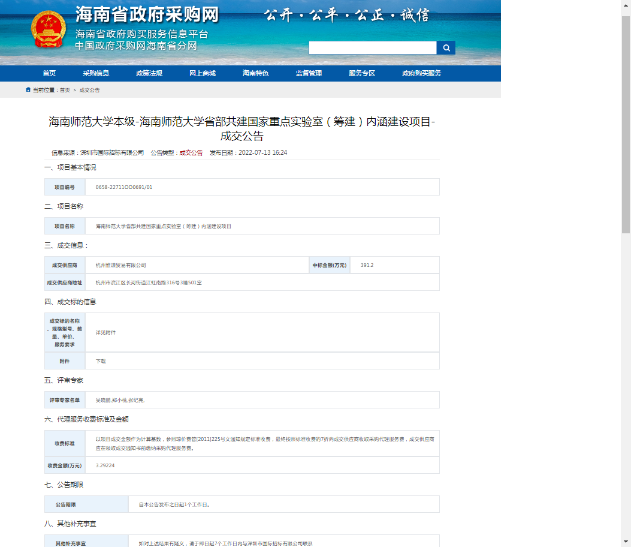Select info source 深圳市国际招标有限公司
Viewport: 631px width, 547px height.
112,153
